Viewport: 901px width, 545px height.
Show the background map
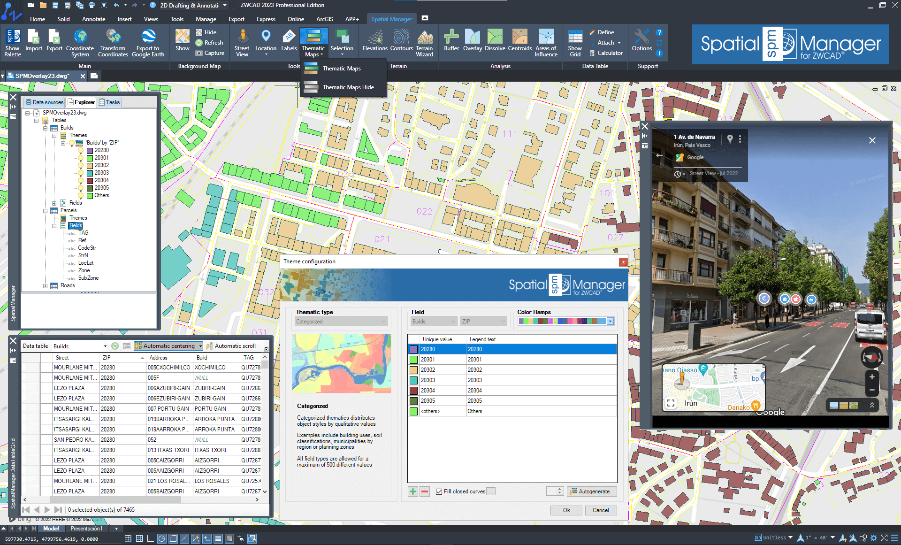[182, 40]
